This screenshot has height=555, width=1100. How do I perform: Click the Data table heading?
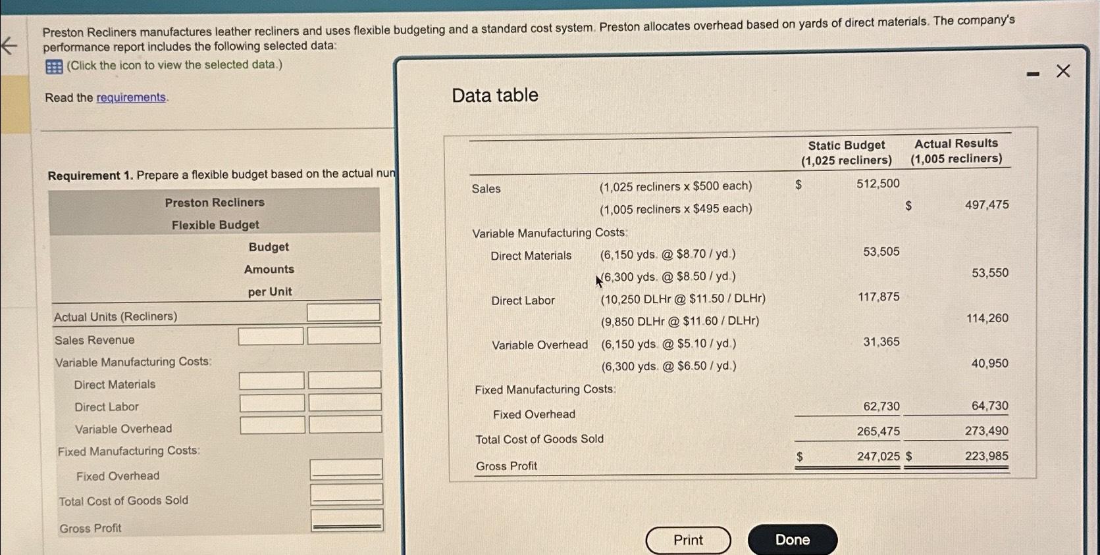pos(495,95)
